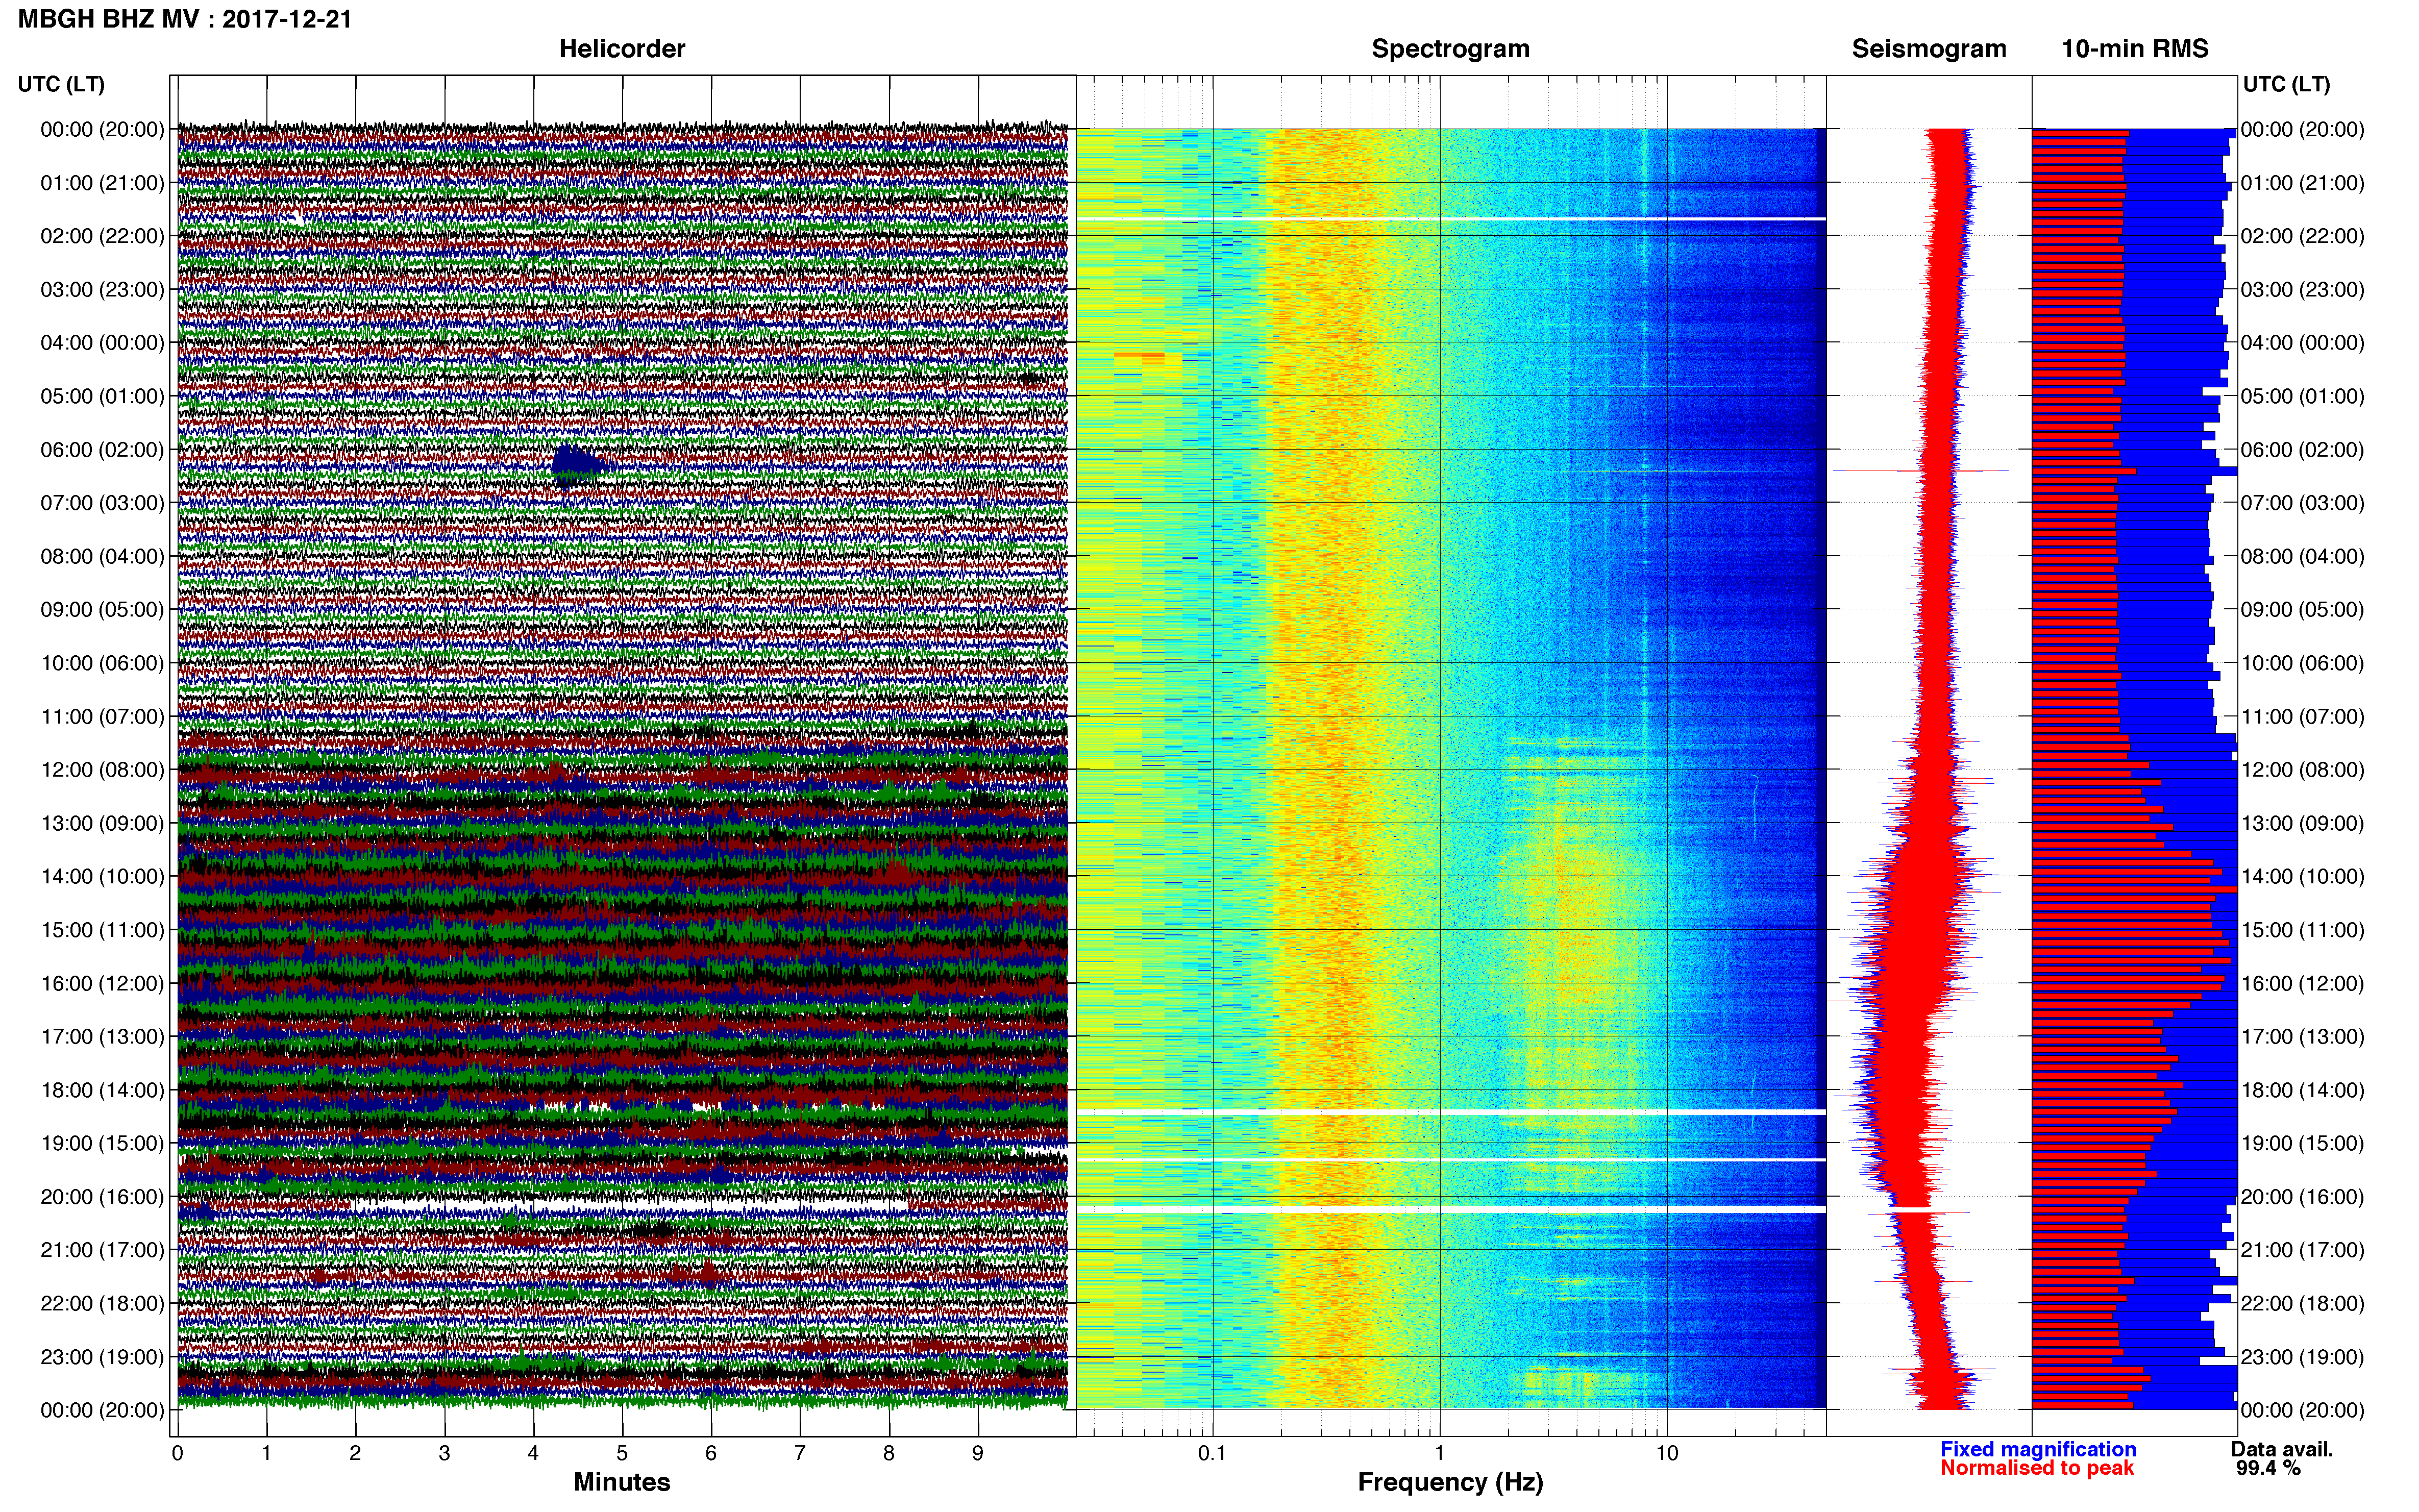Select the 10-min RMS panel heading
2419x1512 pixels.
[2135, 49]
